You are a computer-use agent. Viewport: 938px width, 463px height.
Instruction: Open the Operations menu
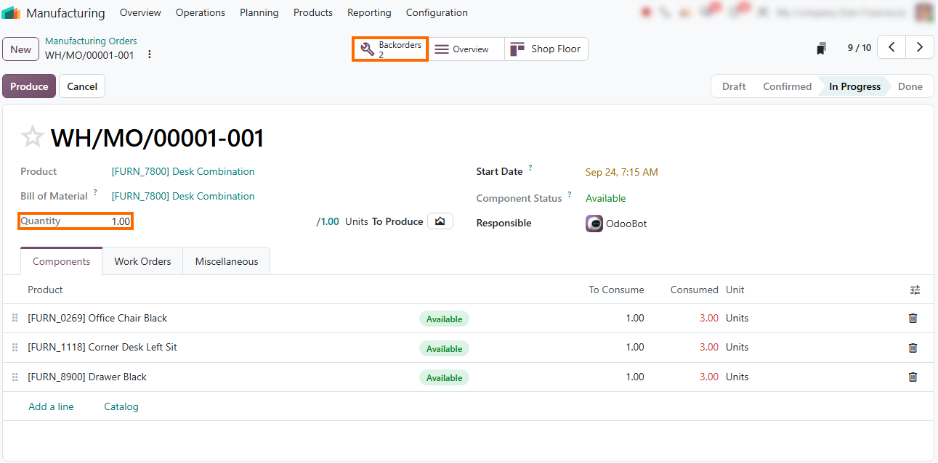tap(201, 12)
